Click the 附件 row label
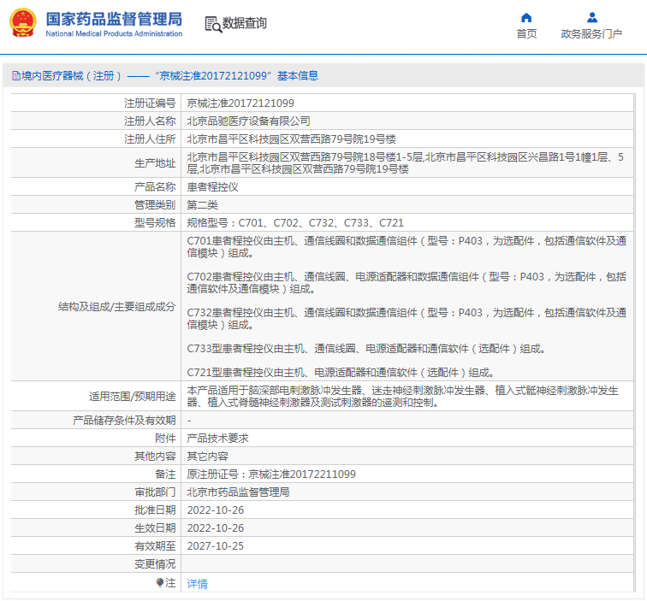 click(165, 439)
